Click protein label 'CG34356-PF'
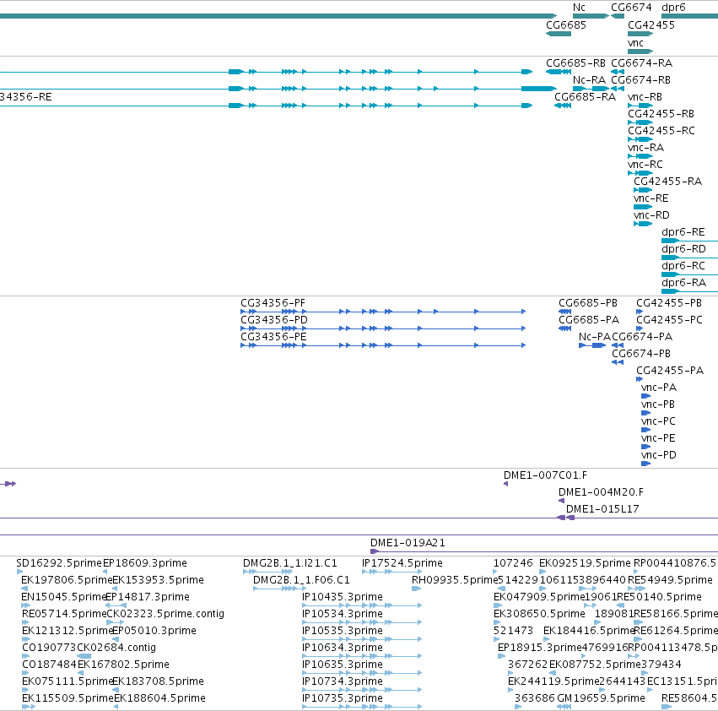This screenshot has width=718, height=711. pos(273,303)
